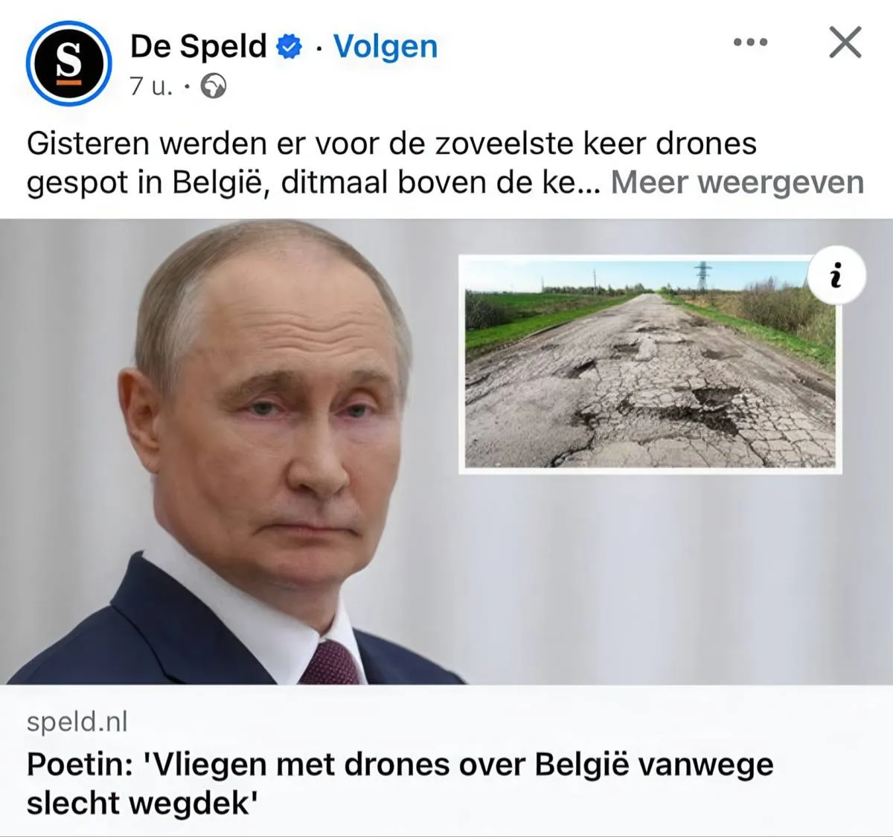Click the blue verified badge beside De Speld
Image resolution: width=893 pixels, height=837 pixels.
point(289,47)
